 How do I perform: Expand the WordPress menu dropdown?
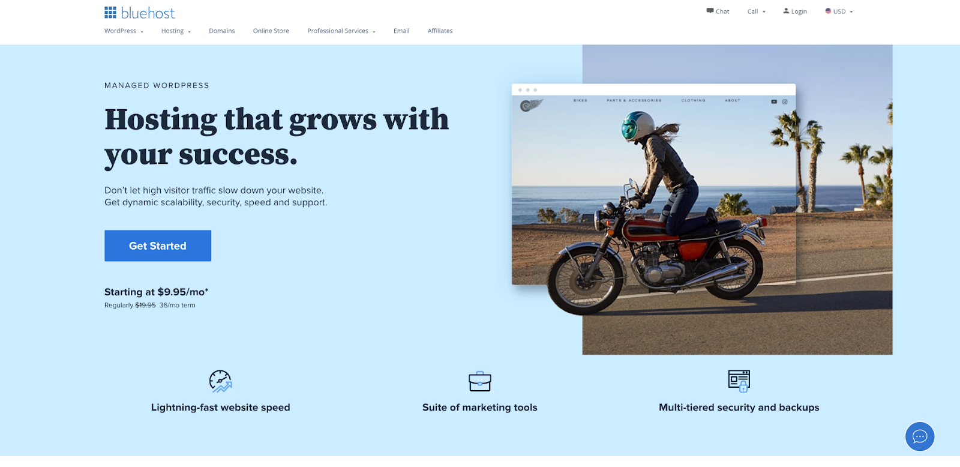(124, 31)
